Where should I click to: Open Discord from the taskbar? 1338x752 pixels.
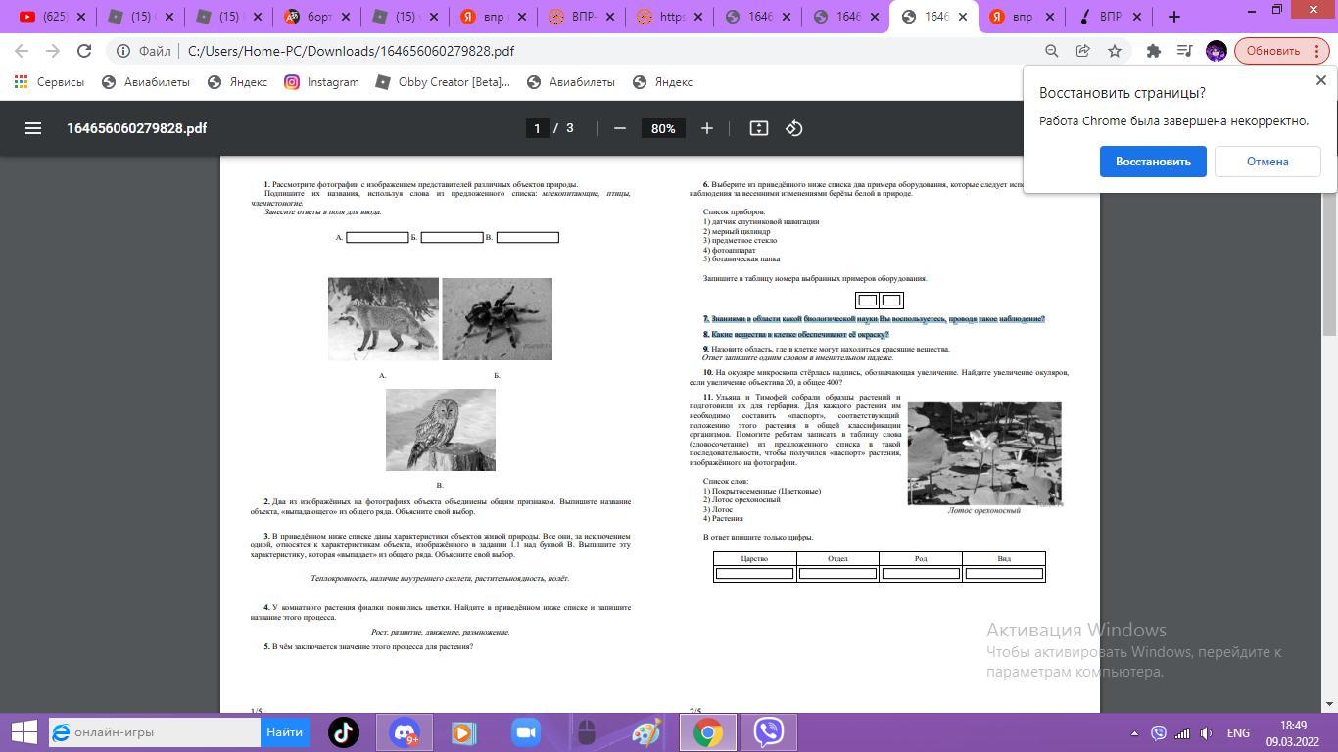click(404, 732)
